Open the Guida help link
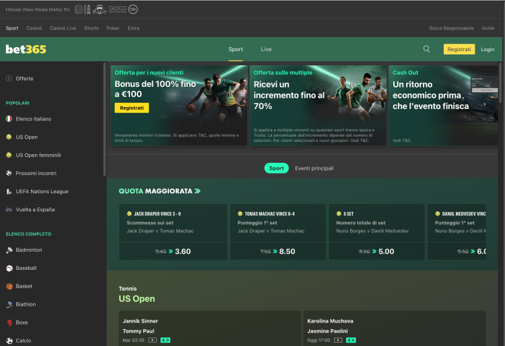The width and height of the screenshot is (505, 346). (x=488, y=28)
